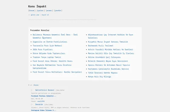Click the forum path link after cd
Image resolution: width=170 pixels, height=112 pixels.
(x=36, y=85)
